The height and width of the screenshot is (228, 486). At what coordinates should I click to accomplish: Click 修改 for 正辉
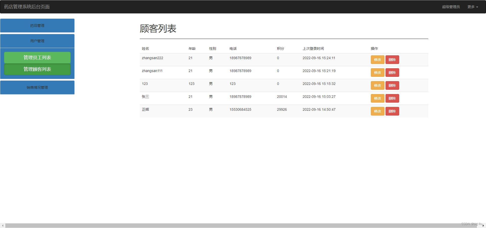[377, 111]
